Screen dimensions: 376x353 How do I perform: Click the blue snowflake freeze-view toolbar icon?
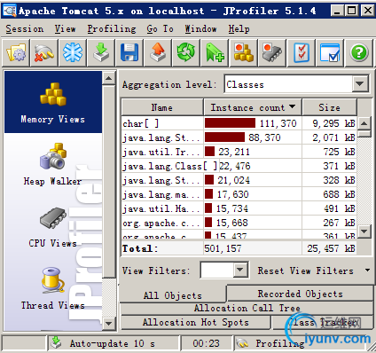73,53
